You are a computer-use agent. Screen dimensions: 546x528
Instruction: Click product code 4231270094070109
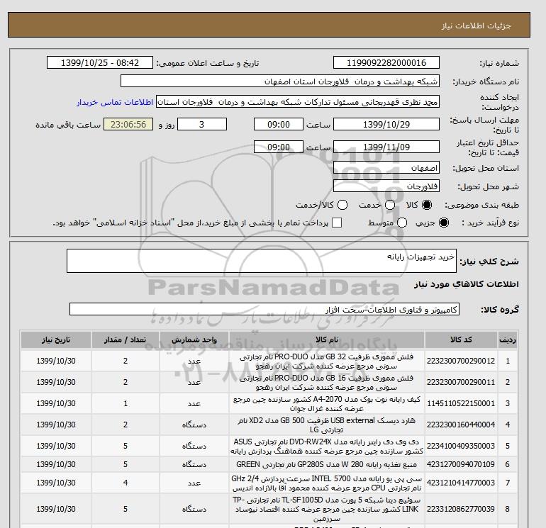pyautogui.click(x=461, y=464)
